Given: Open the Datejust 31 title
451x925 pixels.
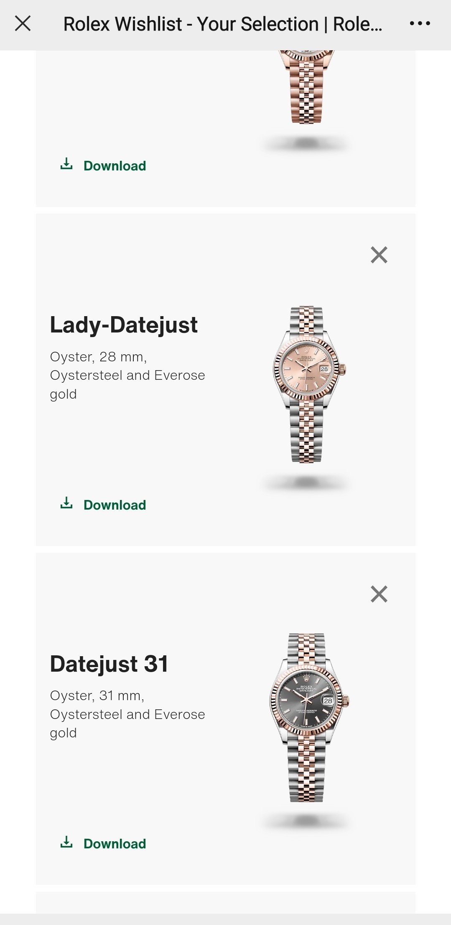Looking at the screenshot, I should [109, 664].
